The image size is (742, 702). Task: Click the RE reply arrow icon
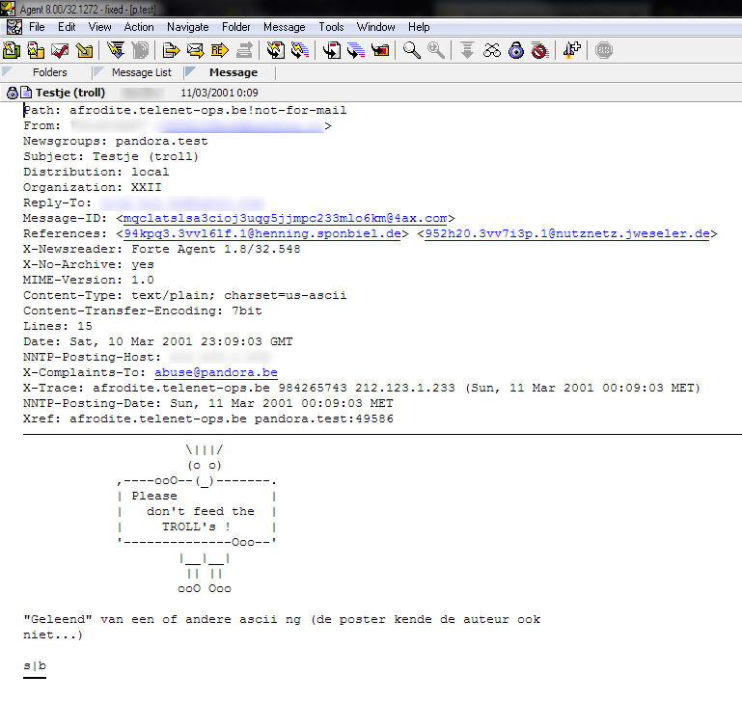coord(220,50)
